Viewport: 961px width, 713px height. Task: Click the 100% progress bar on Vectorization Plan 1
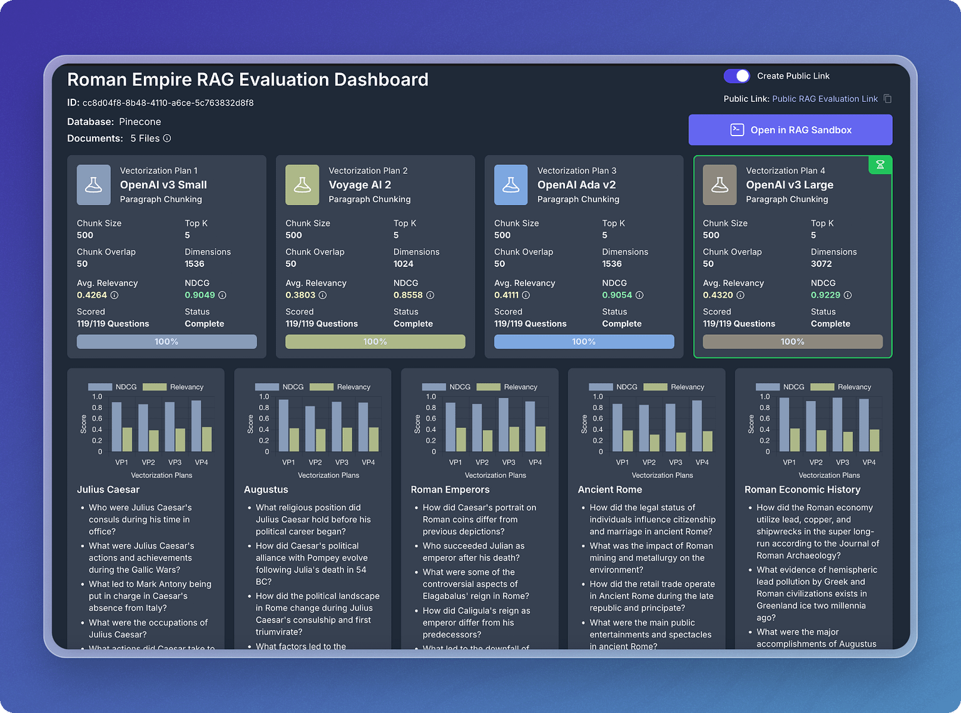coord(166,342)
